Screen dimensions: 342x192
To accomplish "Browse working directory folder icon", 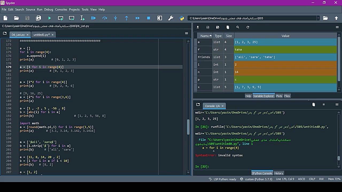I will click(325, 18).
